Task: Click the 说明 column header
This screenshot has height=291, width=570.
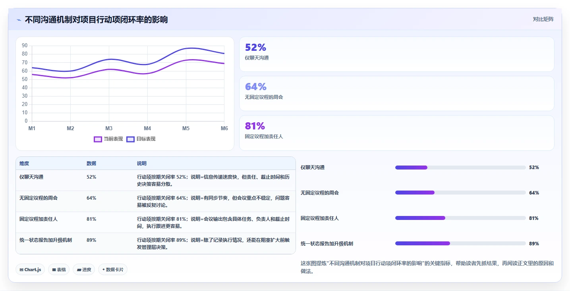Action: pos(142,164)
